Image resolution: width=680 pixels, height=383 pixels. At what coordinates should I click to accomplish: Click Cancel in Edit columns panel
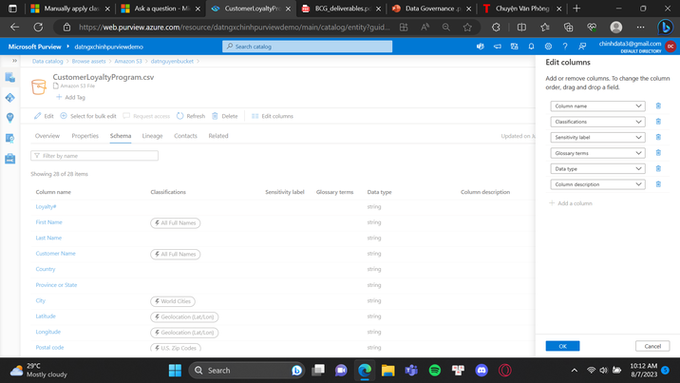[652, 346]
